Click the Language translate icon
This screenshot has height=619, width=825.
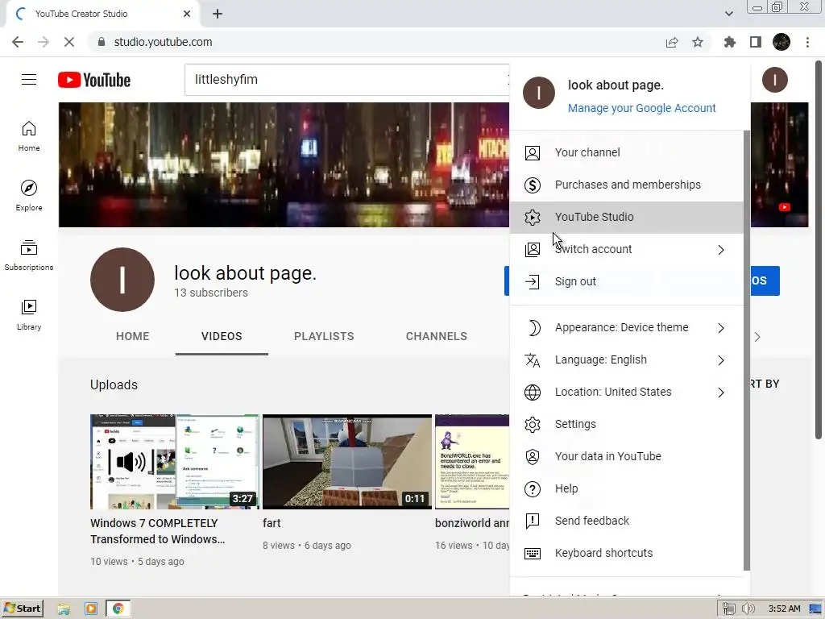[533, 360]
